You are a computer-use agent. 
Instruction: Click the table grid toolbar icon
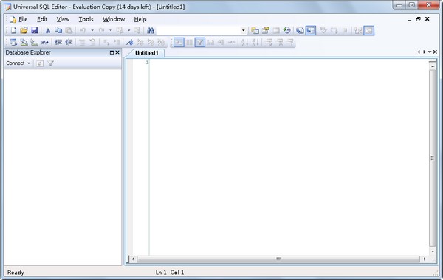[x=276, y=30]
